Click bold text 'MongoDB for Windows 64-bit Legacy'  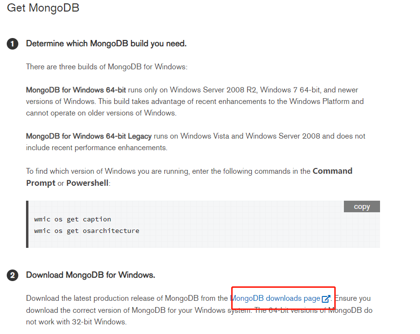(89, 136)
